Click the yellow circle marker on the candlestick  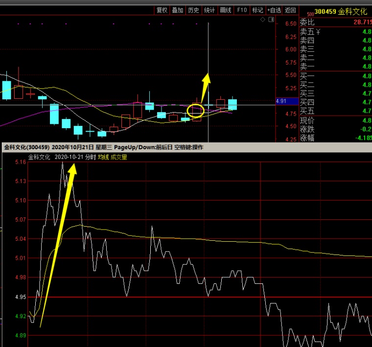click(x=195, y=111)
